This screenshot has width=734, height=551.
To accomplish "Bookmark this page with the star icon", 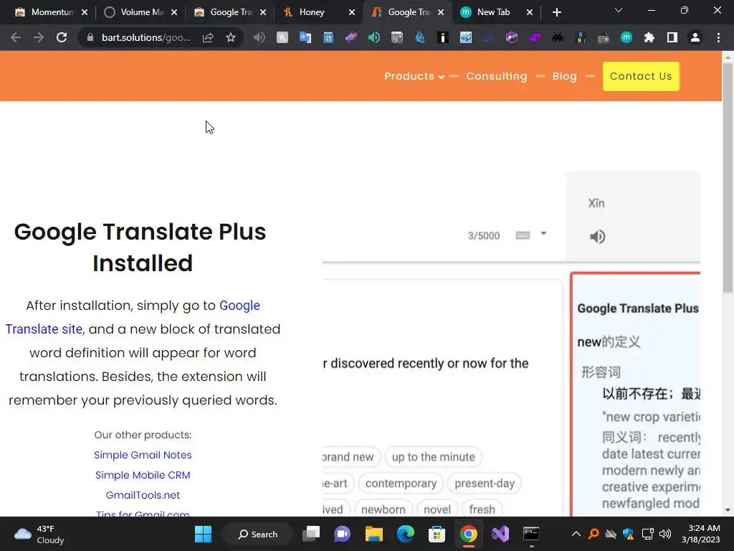I will pos(230,37).
